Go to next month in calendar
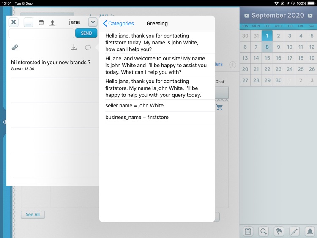317x238 pixels. 310,16
